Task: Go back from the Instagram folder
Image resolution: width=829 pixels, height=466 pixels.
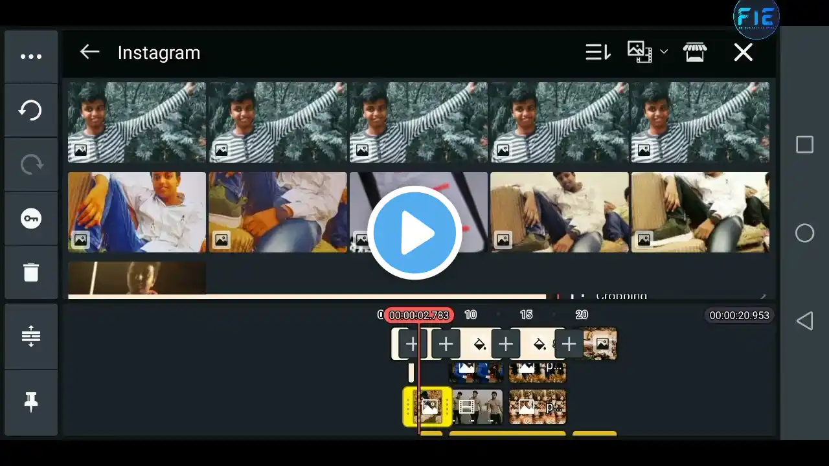Action: [x=89, y=52]
